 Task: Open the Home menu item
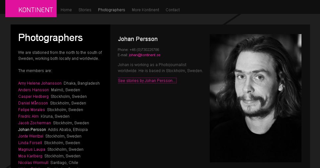pos(66,10)
